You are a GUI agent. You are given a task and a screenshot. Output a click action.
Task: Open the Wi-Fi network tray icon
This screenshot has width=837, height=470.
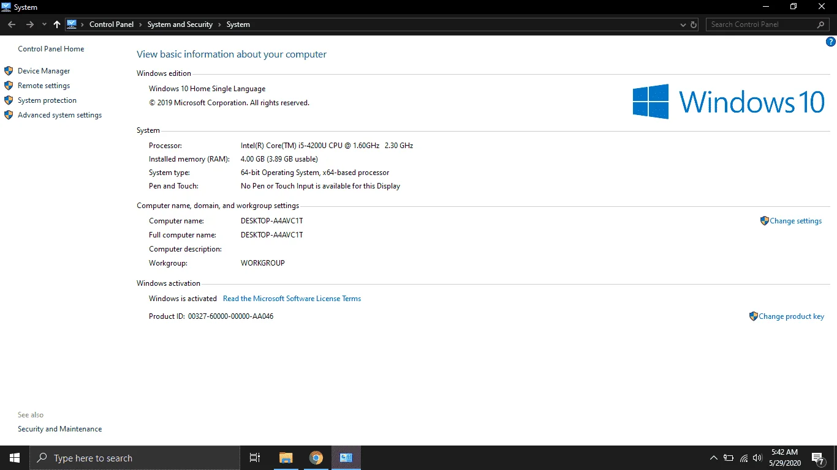tap(744, 458)
